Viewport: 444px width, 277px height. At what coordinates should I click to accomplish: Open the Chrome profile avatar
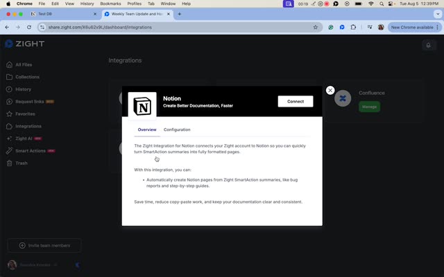pos(381,28)
